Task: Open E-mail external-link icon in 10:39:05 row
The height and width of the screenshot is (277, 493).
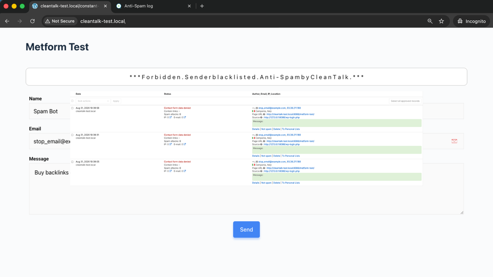Action: coord(184,171)
